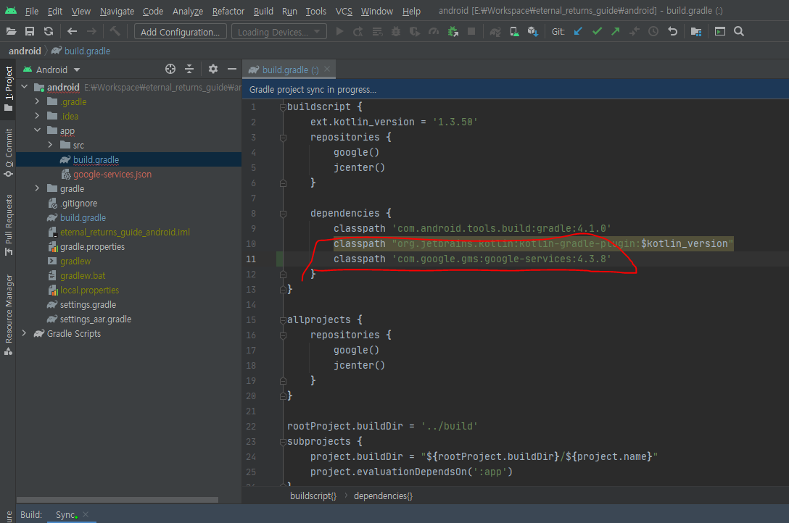Select google-services.json in the tree

coord(112,175)
